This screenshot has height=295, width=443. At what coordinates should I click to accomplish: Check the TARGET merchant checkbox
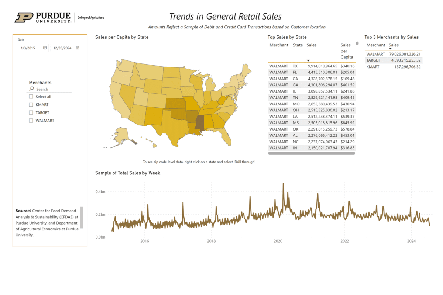tap(31, 113)
